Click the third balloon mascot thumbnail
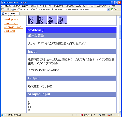This screenshot has width=122, height=117. point(53,20)
